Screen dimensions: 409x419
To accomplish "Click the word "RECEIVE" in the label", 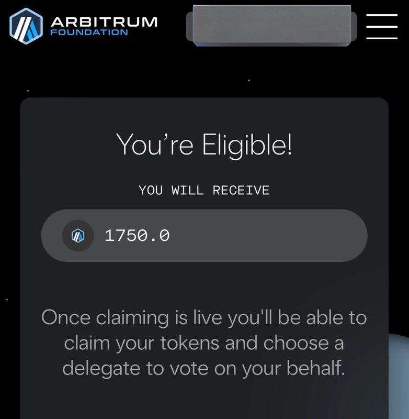I will click(241, 190).
